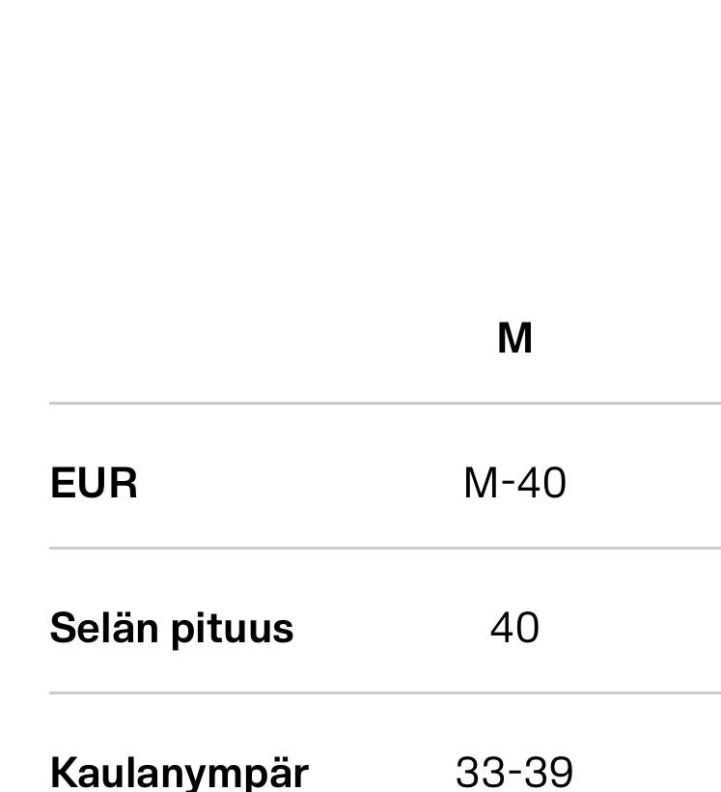721x792 pixels.
Task: Click the 33-39 neck circumference value
Action: [514, 772]
